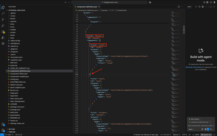Show chat history
The image size is (217, 136).
pyautogui.click(x=199, y=7)
